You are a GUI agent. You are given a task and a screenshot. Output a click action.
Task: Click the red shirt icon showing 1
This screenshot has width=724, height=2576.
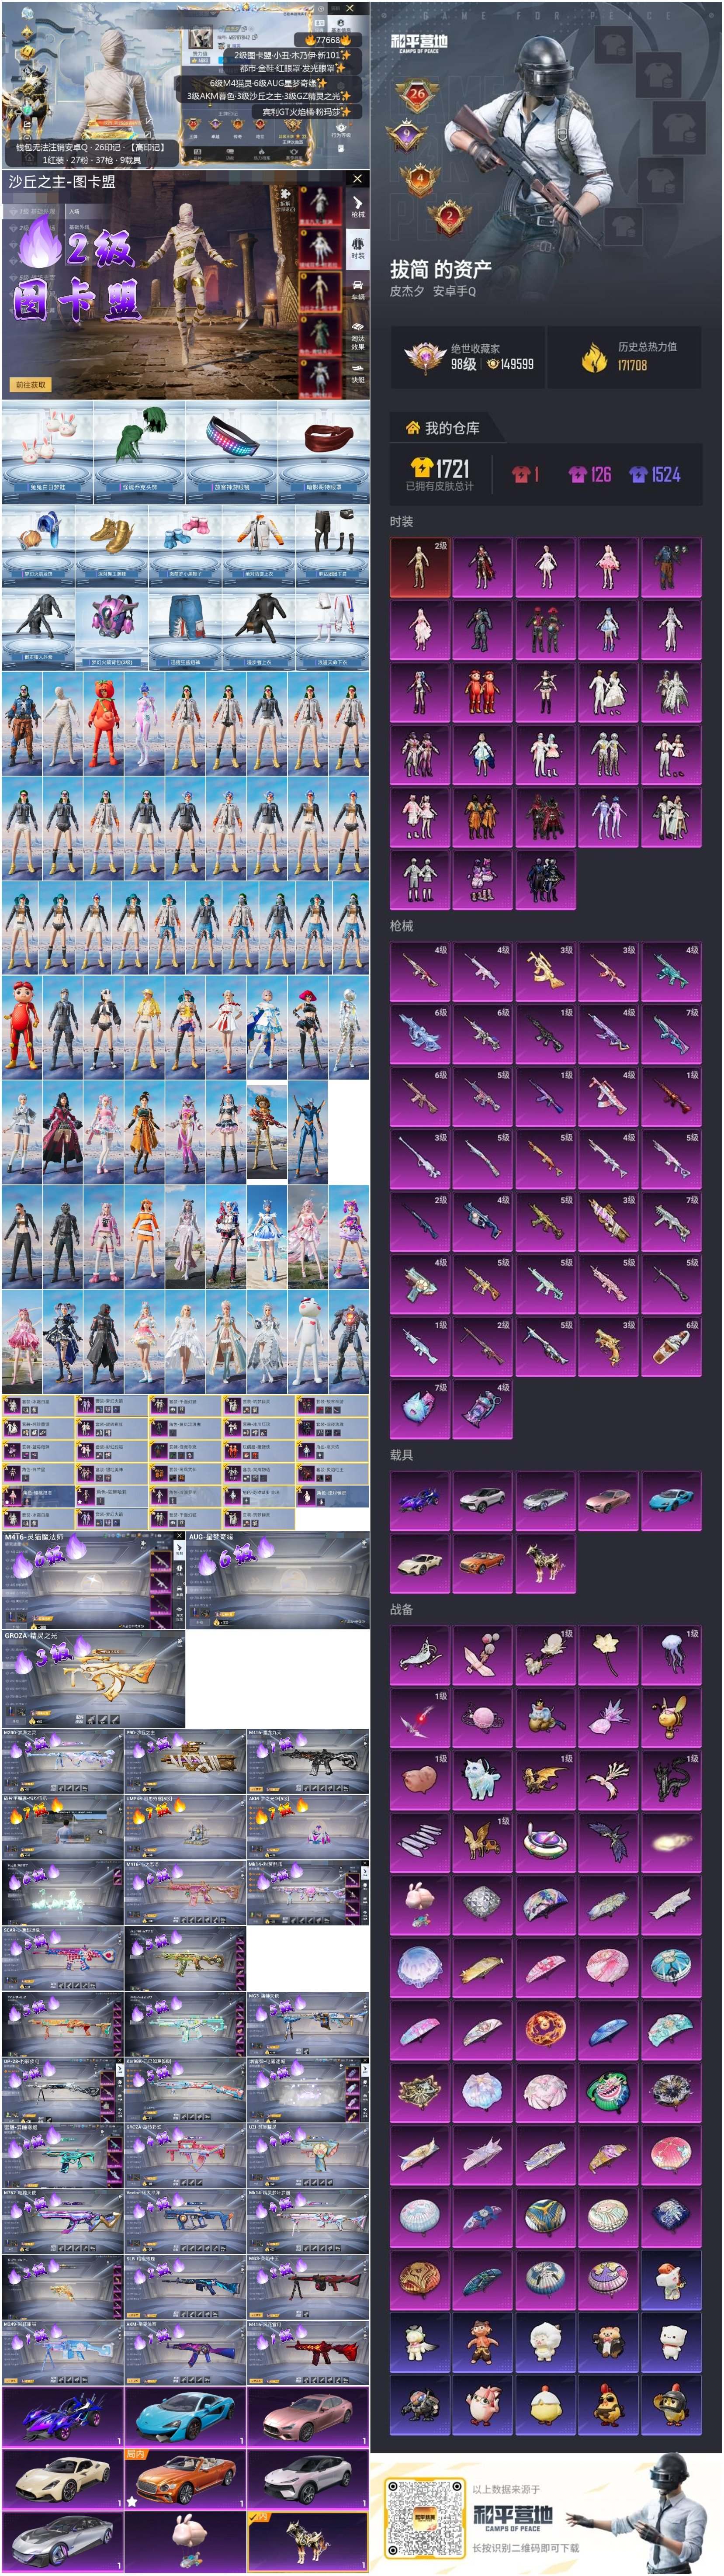click(521, 474)
